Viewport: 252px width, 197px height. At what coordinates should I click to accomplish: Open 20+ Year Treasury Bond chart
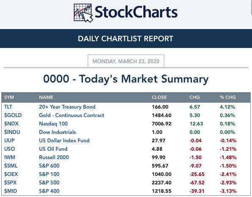[67, 107]
